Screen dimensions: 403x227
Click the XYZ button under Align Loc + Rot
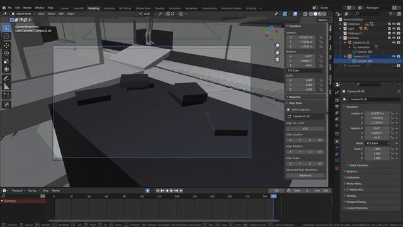coord(305,129)
